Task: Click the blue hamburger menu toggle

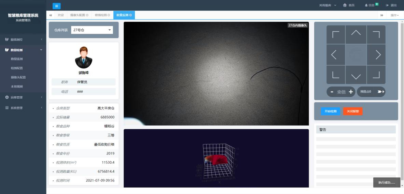Action: coord(56,5)
